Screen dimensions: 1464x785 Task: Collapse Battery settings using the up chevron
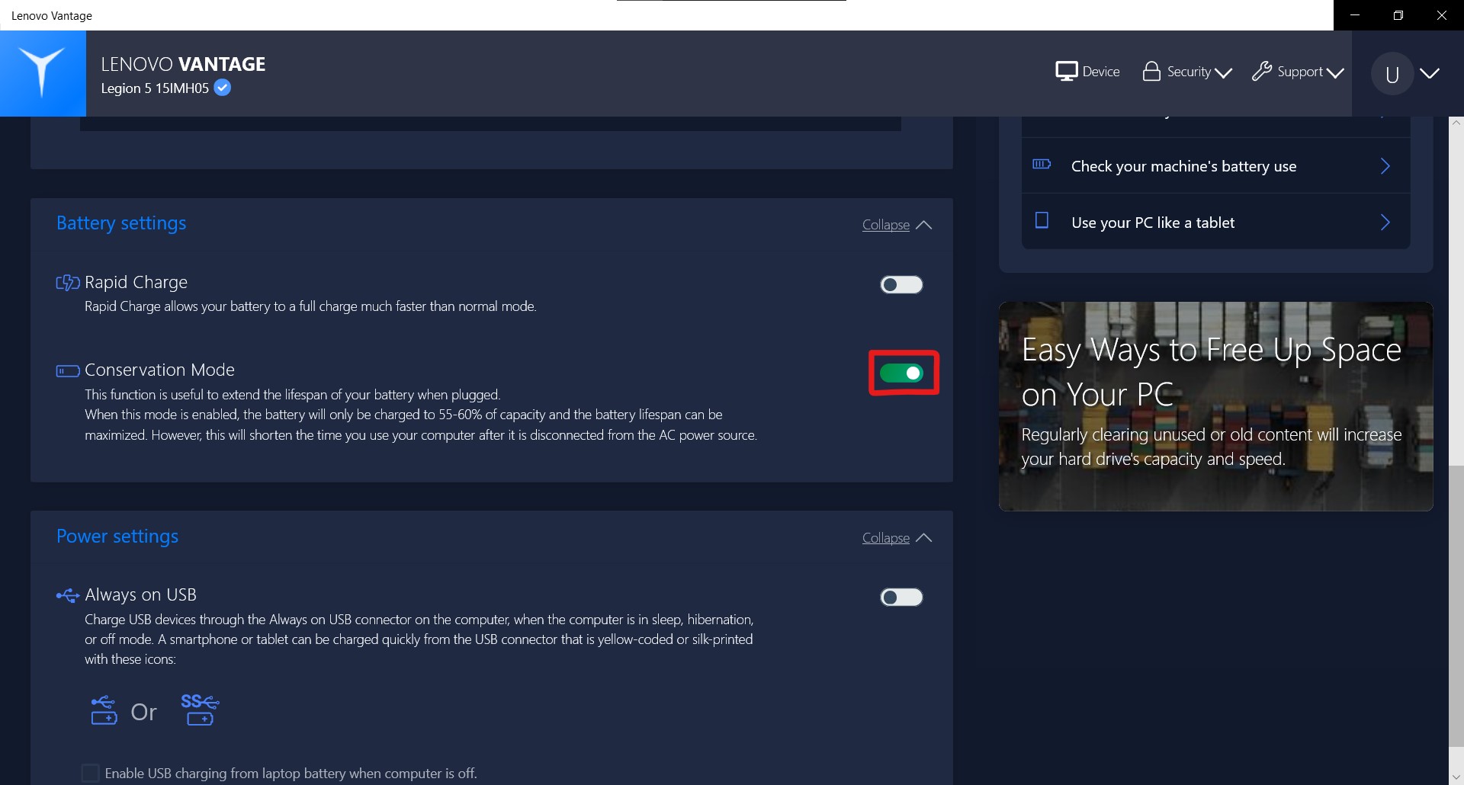(924, 225)
